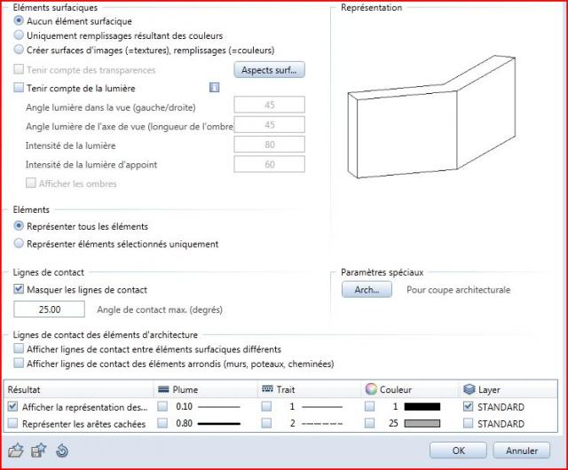Check Afficher lignes de contact des éléments arrondis
This screenshot has width=568, height=470.
(x=19, y=364)
